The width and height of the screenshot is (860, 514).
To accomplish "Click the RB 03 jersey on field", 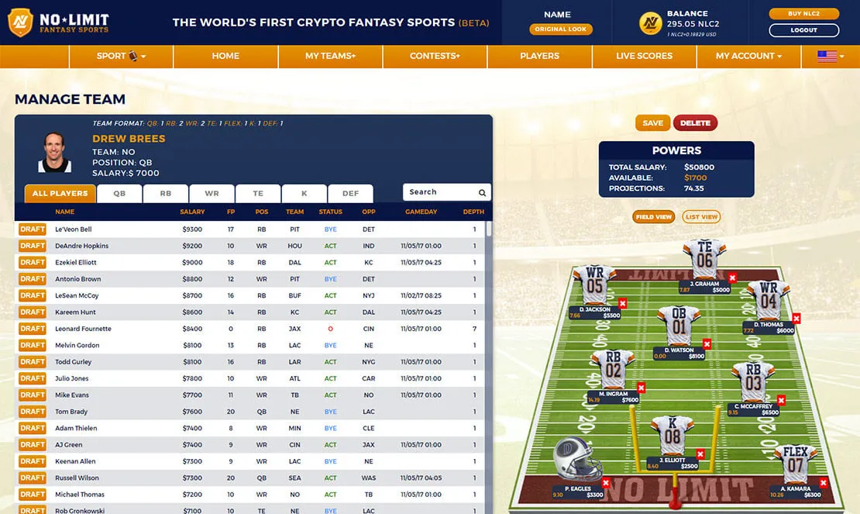I will (753, 381).
